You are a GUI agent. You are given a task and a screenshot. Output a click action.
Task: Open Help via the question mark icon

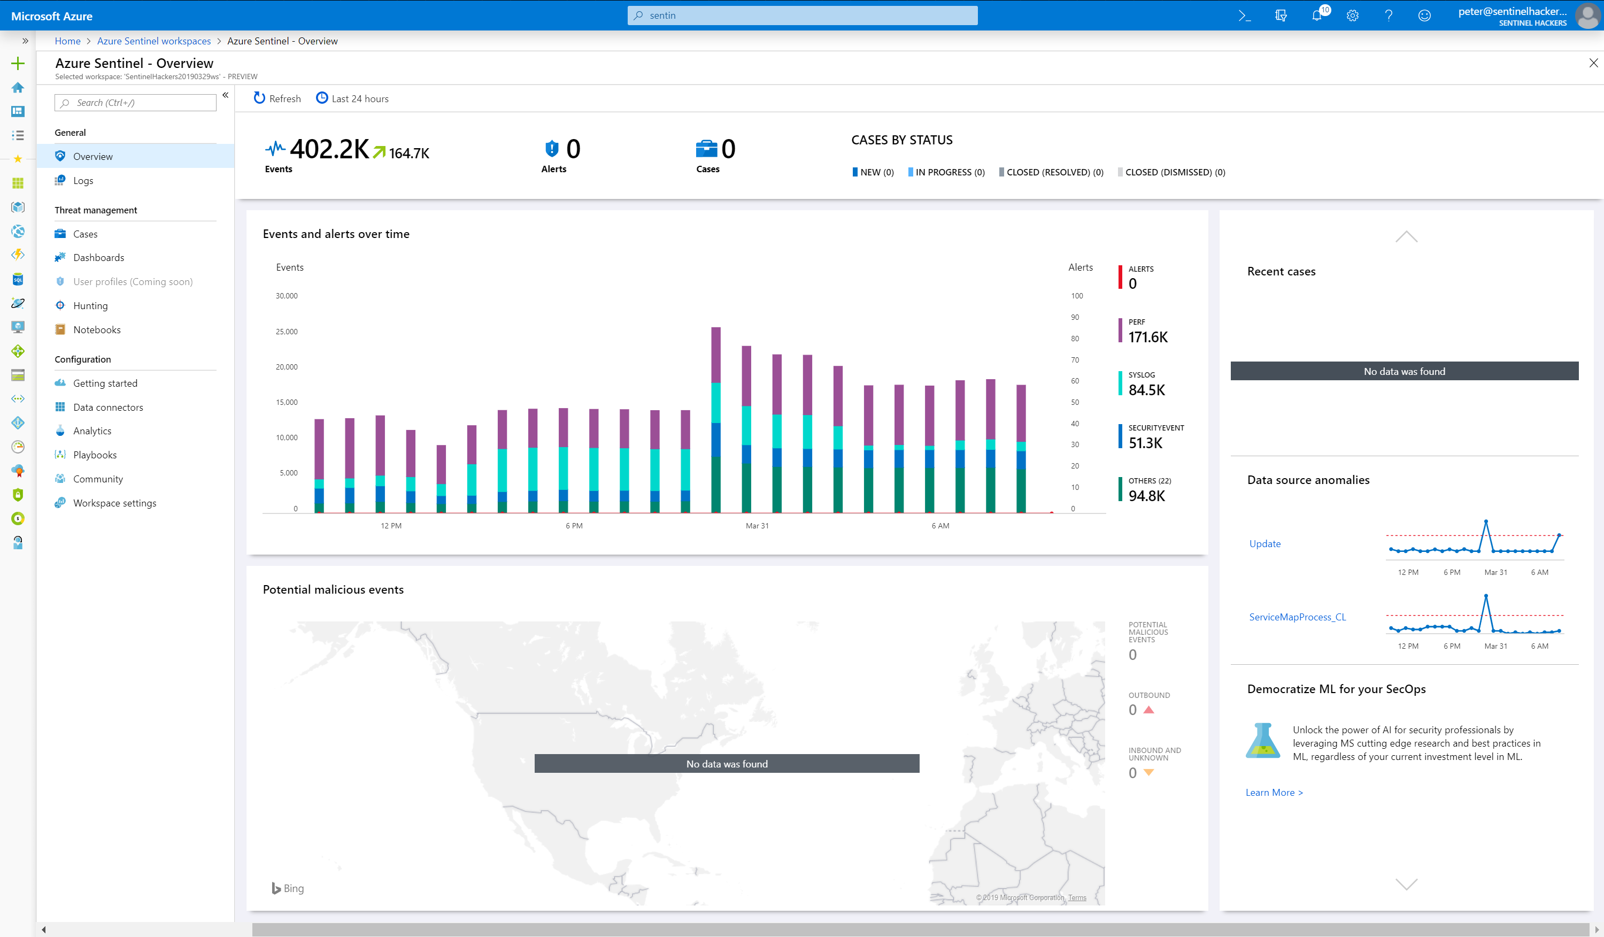coord(1389,14)
